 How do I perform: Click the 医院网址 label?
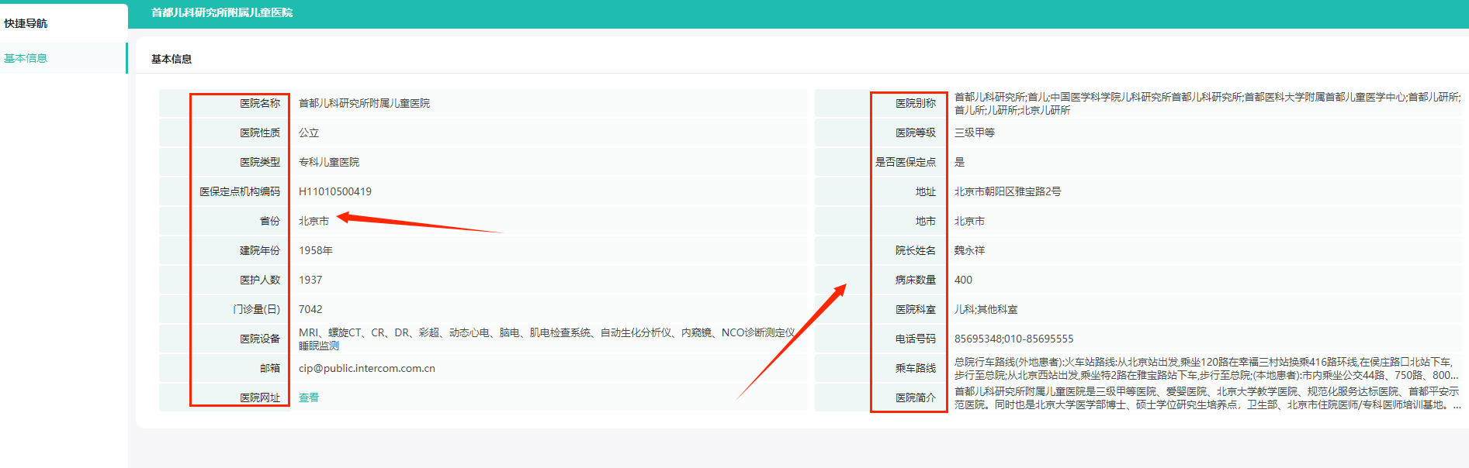(260, 397)
